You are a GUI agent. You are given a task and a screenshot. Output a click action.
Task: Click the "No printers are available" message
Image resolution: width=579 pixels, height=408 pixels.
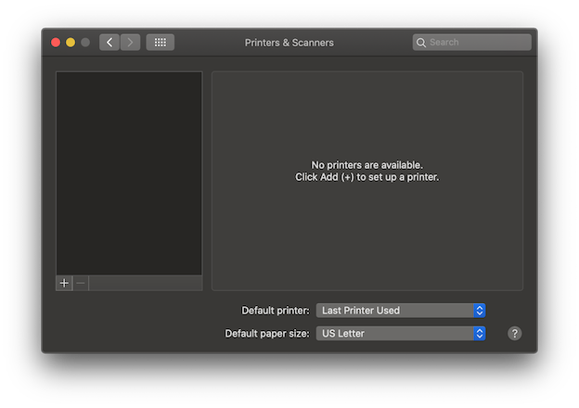tap(367, 165)
